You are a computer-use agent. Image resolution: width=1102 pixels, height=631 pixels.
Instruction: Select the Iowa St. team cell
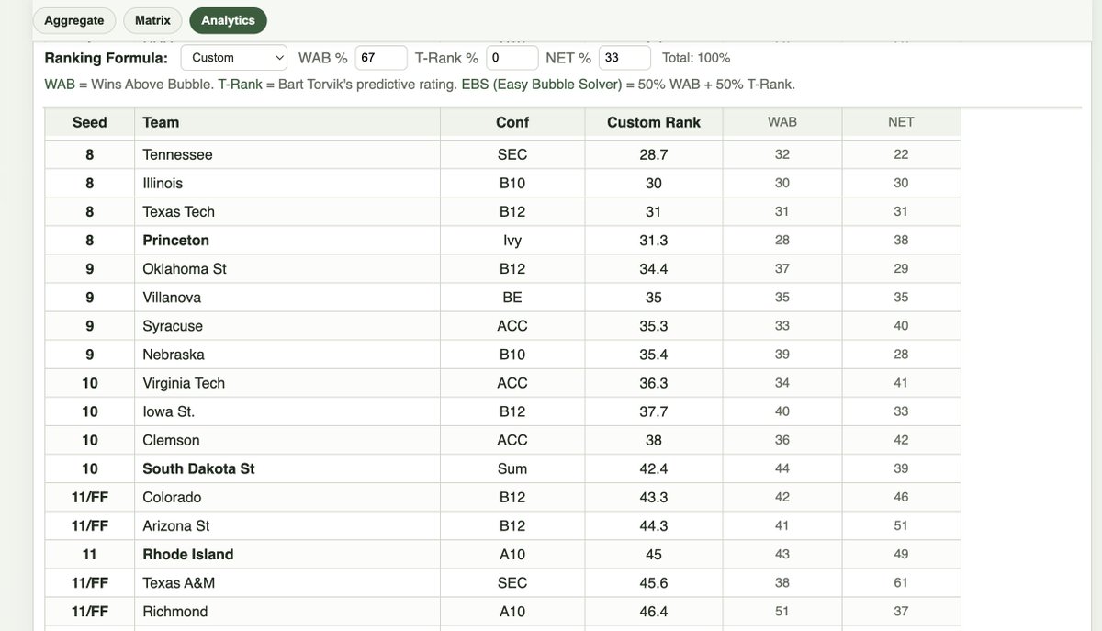[287, 411]
